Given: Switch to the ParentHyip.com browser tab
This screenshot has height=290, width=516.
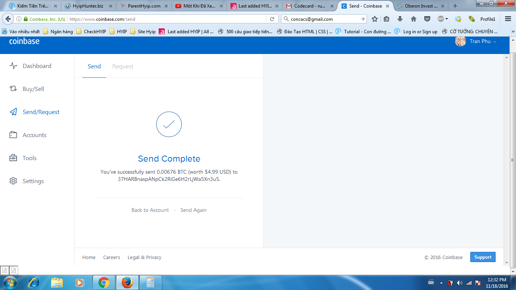Looking at the screenshot, I should click(144, 6).
